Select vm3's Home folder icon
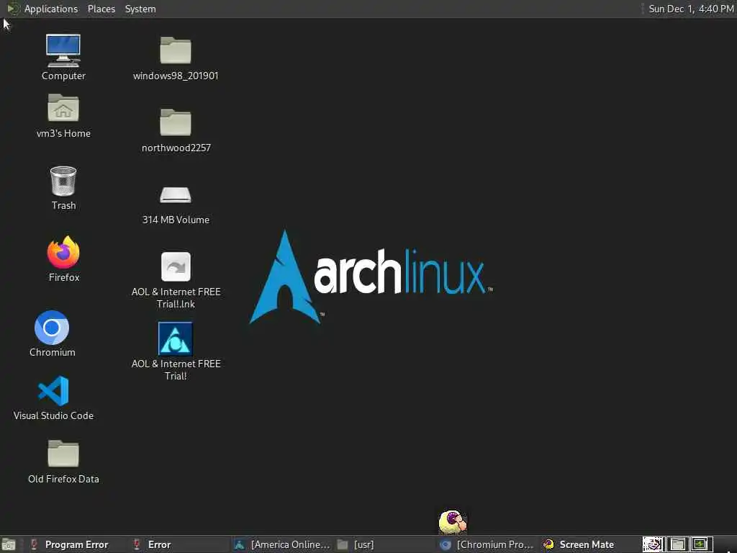This screenshot has width=737, height=553. pyautogui.click(x=63, y=116)
